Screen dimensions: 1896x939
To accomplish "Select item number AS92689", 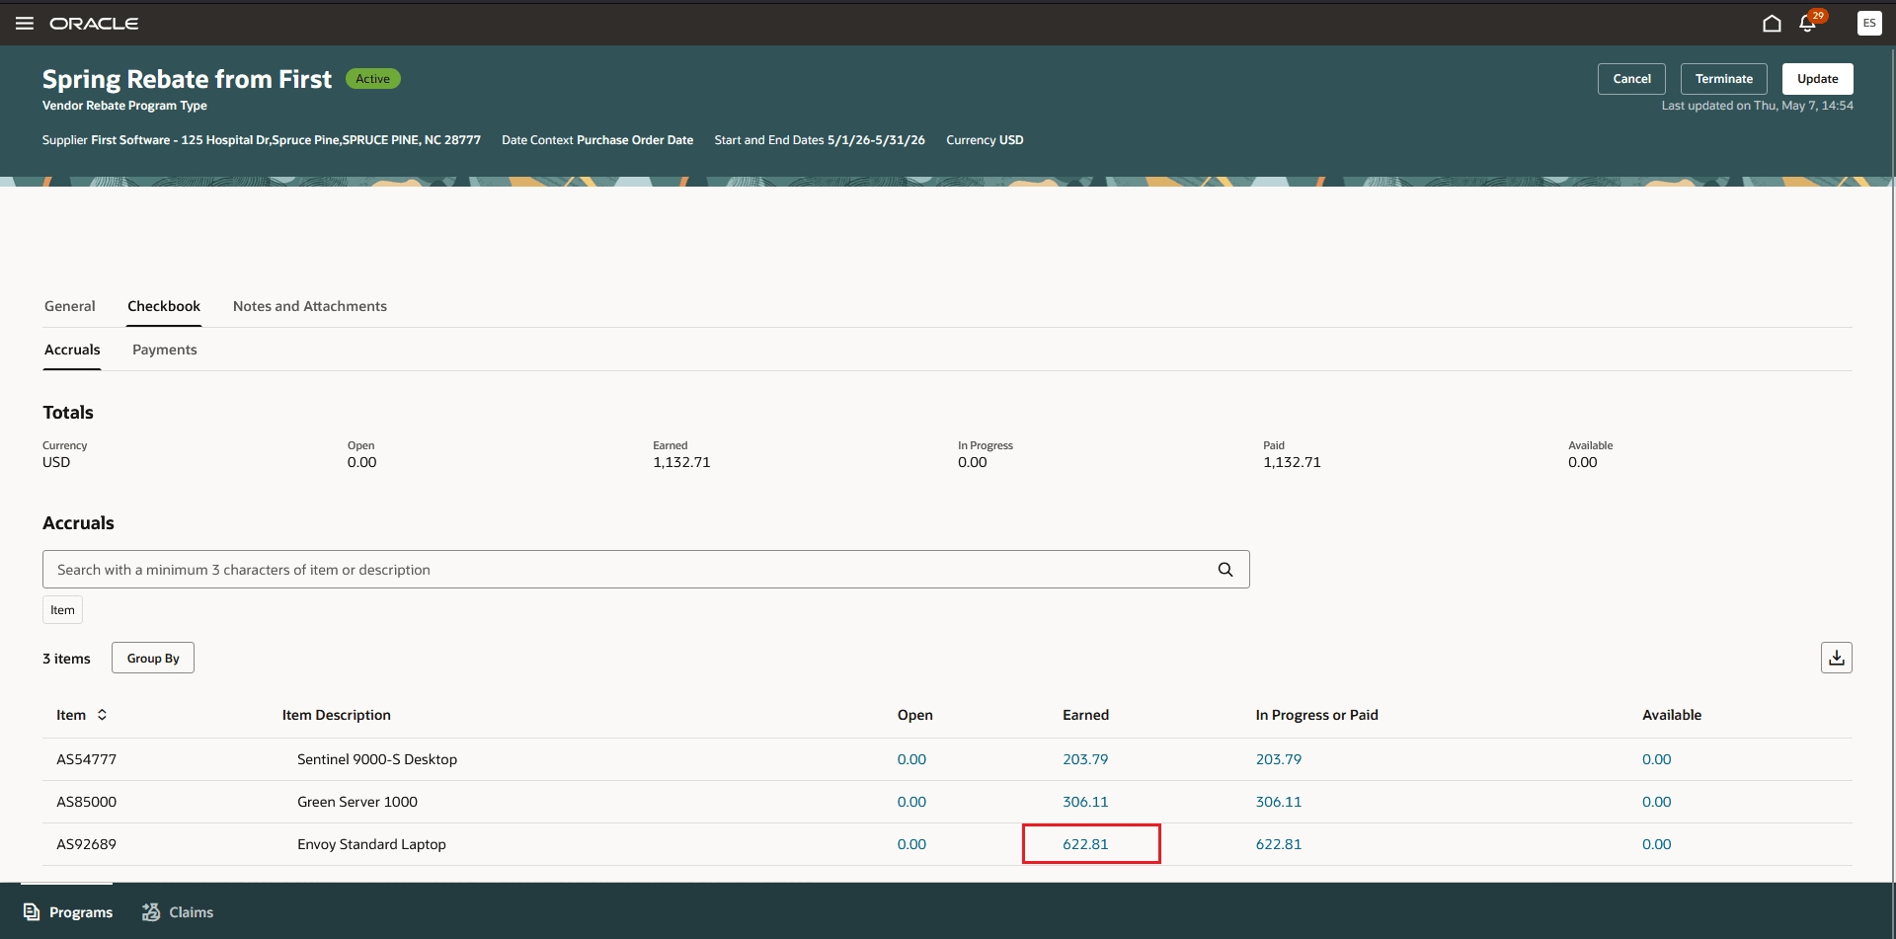I will (x=87, y=844).
